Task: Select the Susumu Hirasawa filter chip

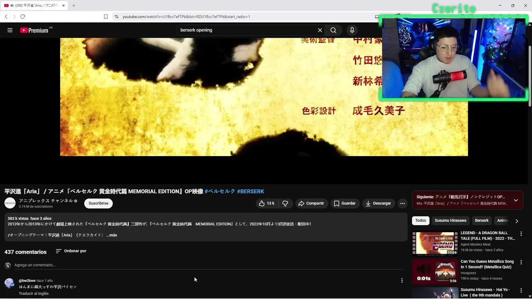Action: tap(451, 221)
